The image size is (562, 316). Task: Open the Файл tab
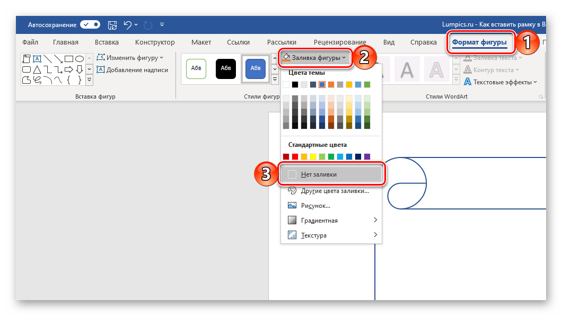point(30,42)
